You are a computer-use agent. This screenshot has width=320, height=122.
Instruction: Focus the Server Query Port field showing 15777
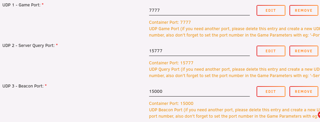[199, 51]
